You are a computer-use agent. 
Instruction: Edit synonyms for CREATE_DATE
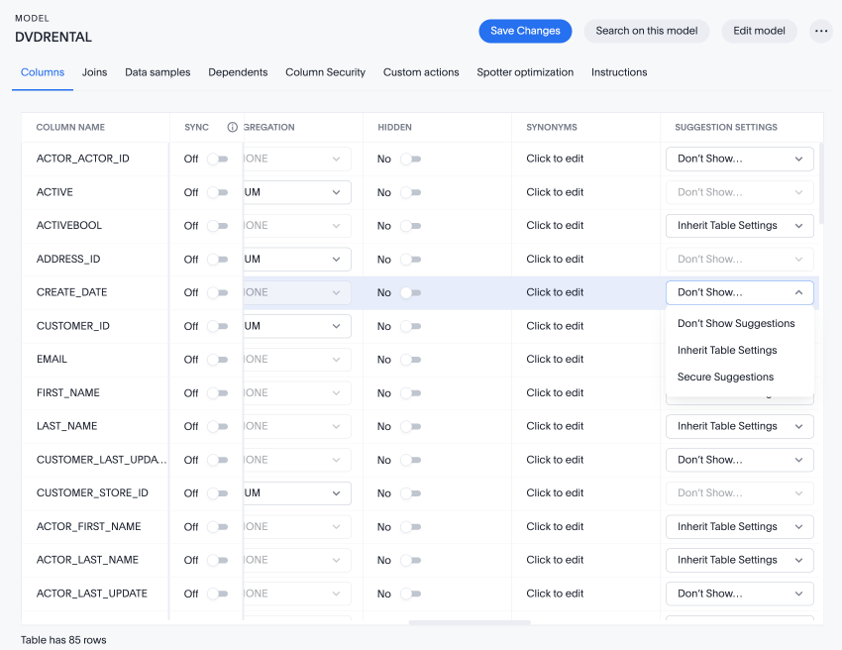[x=555, y=292]
